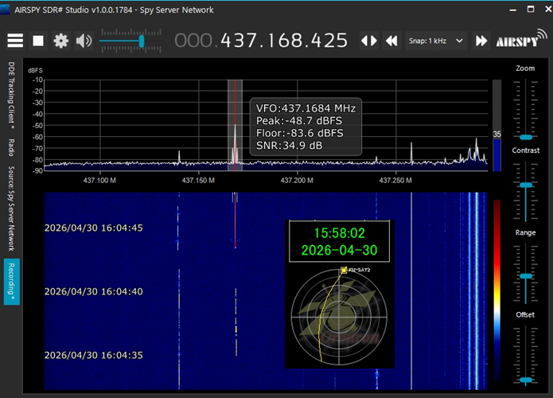Open the Radio side tab
Viewport: 553px width, 398px height.
[x=12, y=147]
